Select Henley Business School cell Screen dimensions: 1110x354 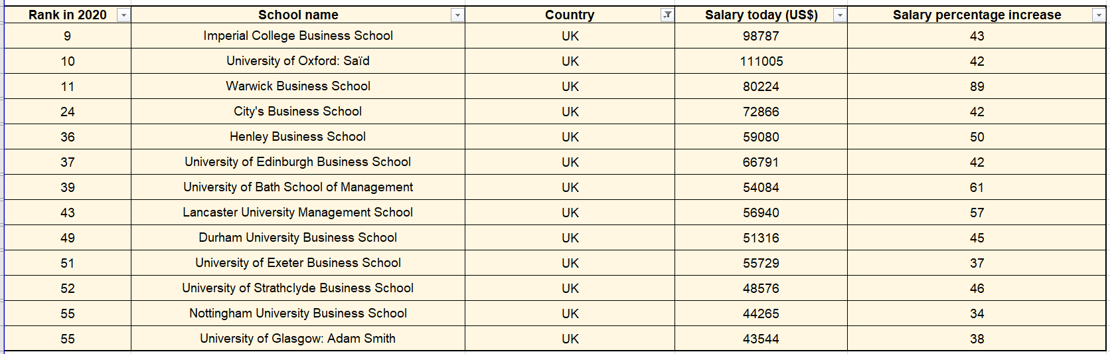(297, 137)
